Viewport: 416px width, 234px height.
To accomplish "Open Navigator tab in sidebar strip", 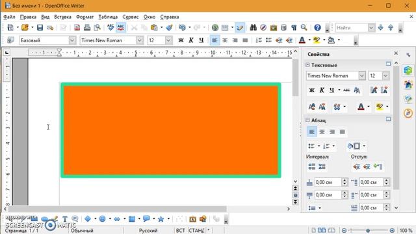I will click(408, 113).
